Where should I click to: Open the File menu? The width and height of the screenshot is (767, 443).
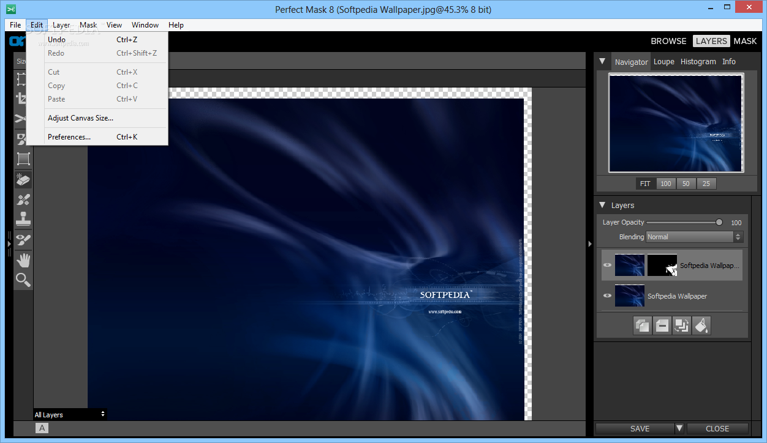(x=15, y=25)
